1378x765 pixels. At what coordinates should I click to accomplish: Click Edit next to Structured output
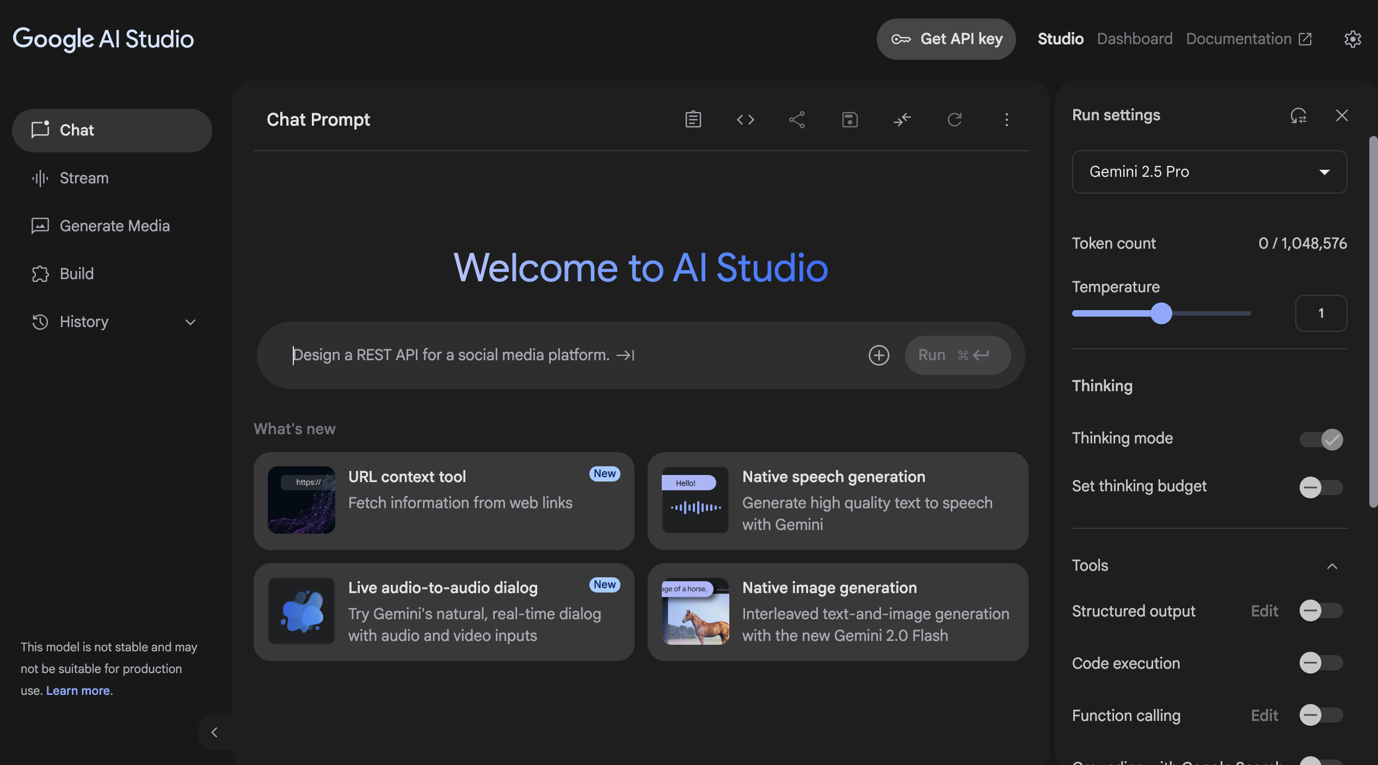tap(1264, 611)
